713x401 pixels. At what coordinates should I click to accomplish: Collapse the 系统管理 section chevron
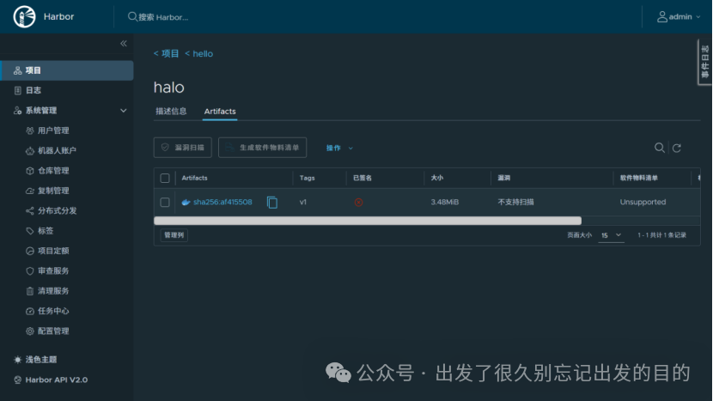[x=123, y=111]
